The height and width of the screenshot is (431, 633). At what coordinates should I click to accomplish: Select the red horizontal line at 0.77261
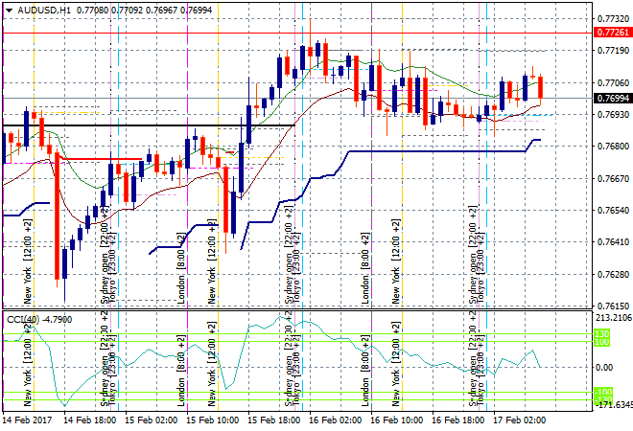(x=298, y=34)
